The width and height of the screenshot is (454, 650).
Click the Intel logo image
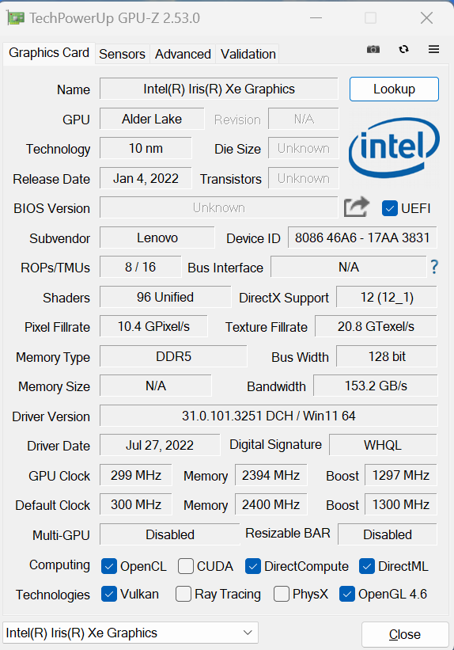(394, 148)
